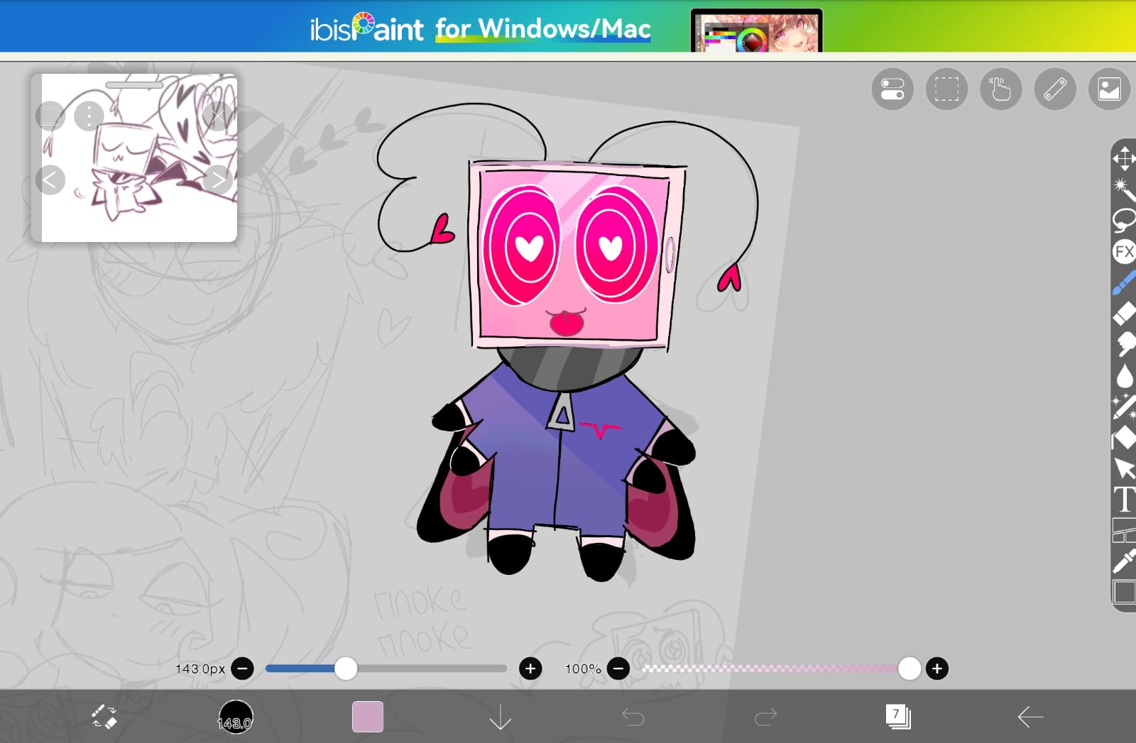Decrease opacity with the minus button
Viewport: 1136px width, 743px height.
click(618, 668)
